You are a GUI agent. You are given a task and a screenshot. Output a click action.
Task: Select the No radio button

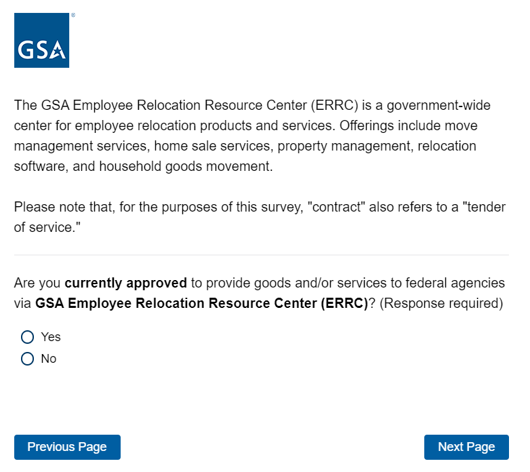pyautogui.click(x=27, y=359)
